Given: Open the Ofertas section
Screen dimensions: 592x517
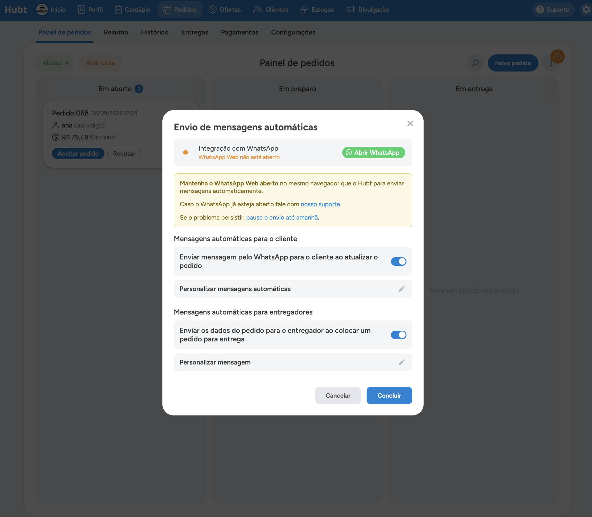Looking at the screenshot, I should point(224,9).
